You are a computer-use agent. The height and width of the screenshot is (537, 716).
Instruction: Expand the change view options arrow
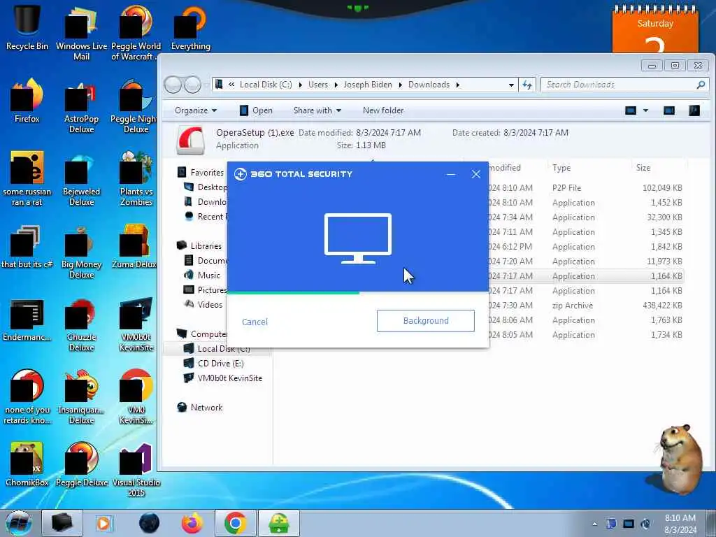tap(645, 110)
